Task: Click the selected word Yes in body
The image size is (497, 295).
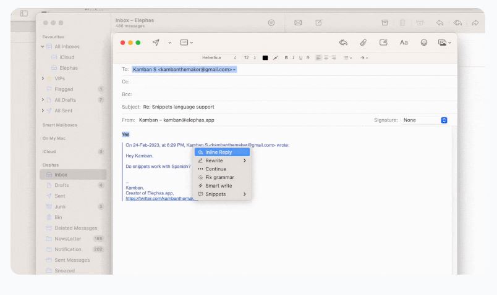Action: tap(125, 134)
